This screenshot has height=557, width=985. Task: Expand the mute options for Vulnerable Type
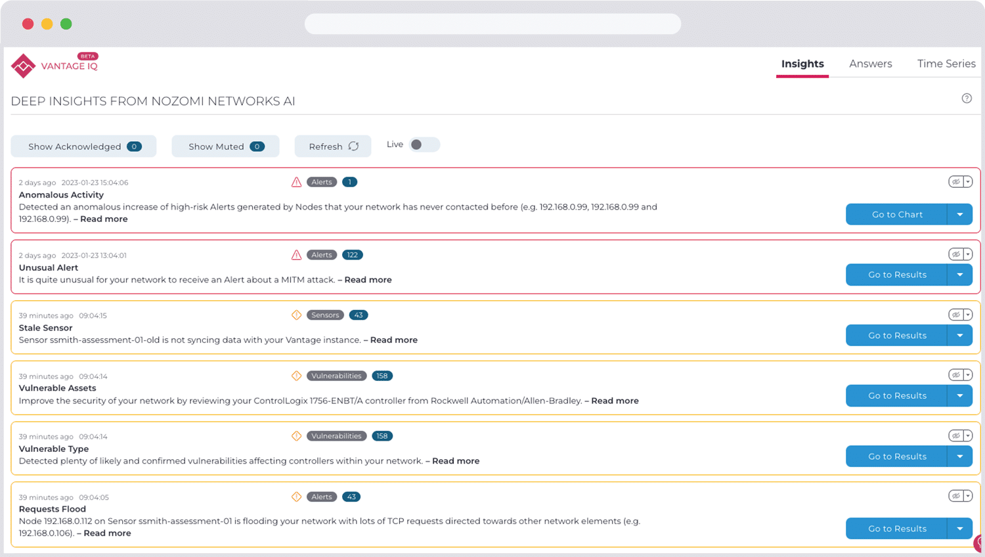click(967, 435)
